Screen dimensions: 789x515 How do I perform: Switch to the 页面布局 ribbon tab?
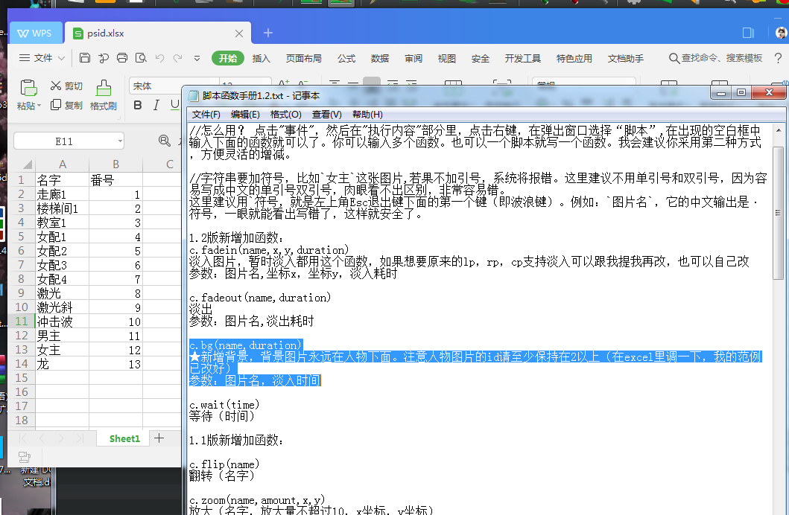(303, 58)
